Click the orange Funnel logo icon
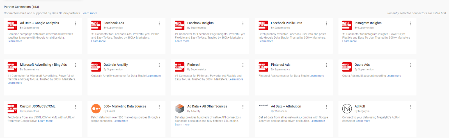Screen dimensions: 449x138 pos(96,108)
